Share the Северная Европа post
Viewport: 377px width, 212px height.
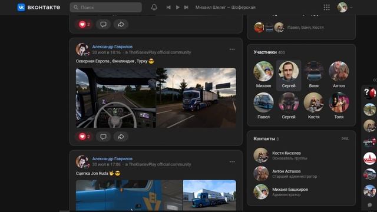[121, 137]
